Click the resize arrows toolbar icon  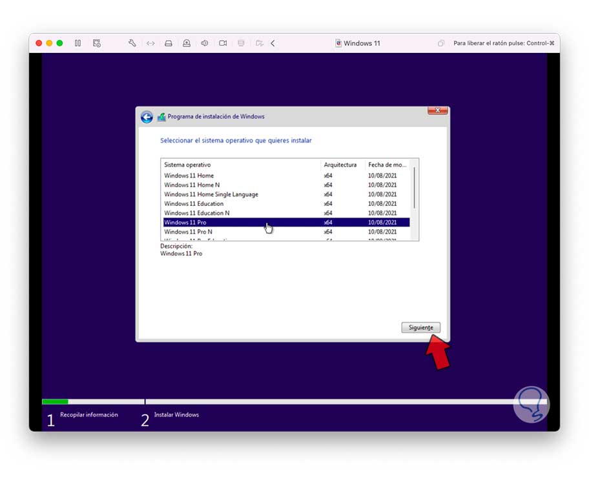pos(150,43)
